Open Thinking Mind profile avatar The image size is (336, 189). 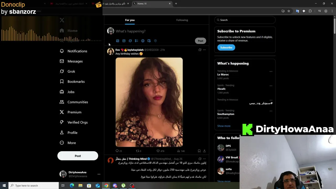111,160
